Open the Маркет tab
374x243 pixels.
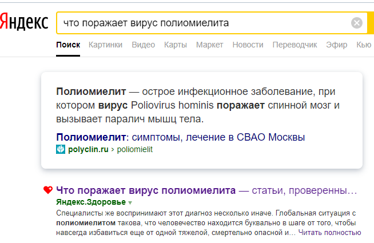tap(209, 45)
